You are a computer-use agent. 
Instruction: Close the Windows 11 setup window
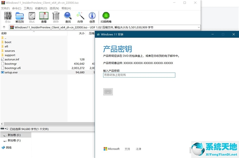coord(233,34)
